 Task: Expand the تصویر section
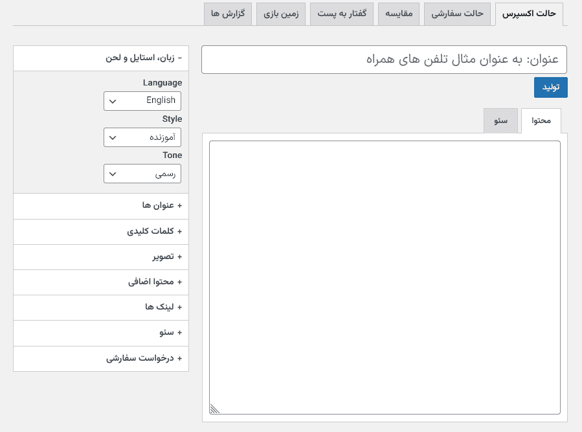pos(101,256)
